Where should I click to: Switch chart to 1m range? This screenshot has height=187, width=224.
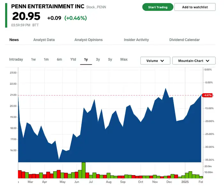coord(46,59)
